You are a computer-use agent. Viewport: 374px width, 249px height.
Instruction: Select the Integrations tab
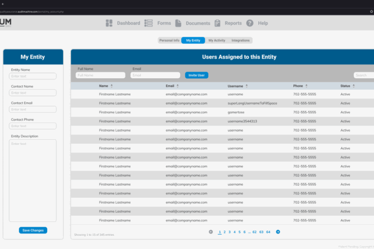pos(241,40)
